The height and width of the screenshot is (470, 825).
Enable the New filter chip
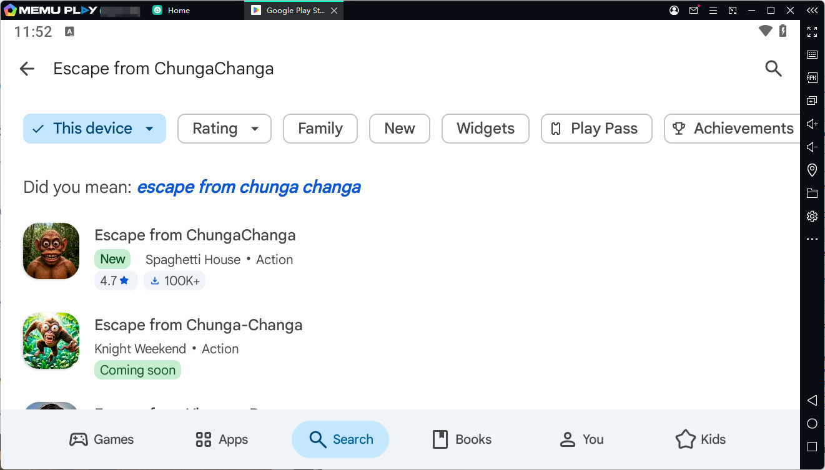[400, 129]
